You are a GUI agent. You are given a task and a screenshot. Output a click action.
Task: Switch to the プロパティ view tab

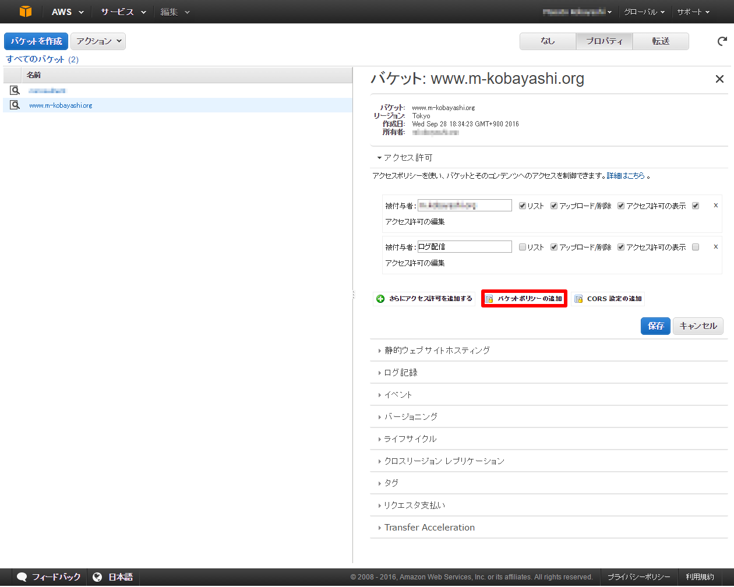(604, 41)
